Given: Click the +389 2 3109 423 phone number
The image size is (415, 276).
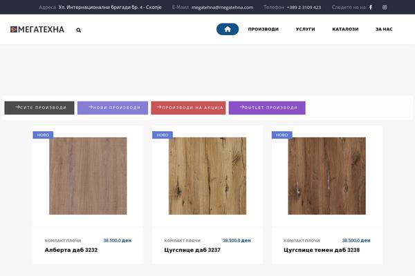Looking at the screenshot, I should point(304,8).
